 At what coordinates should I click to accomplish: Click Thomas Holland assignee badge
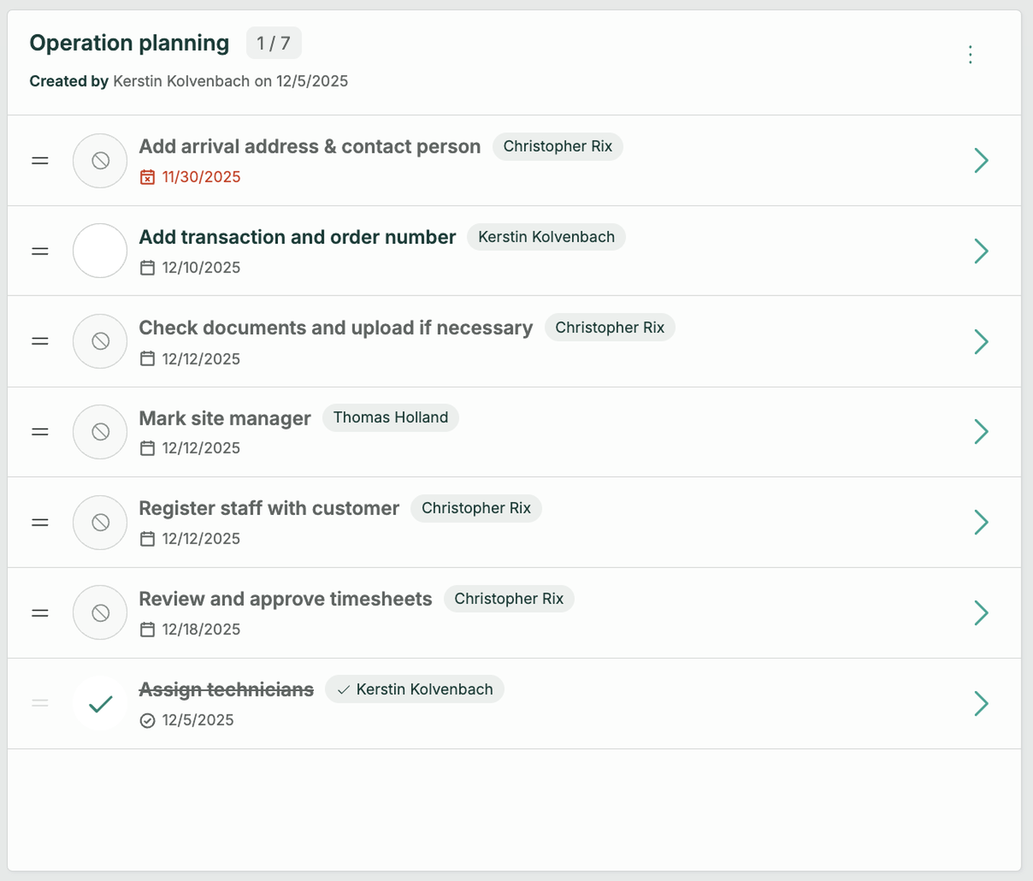(x=390, y=418)
